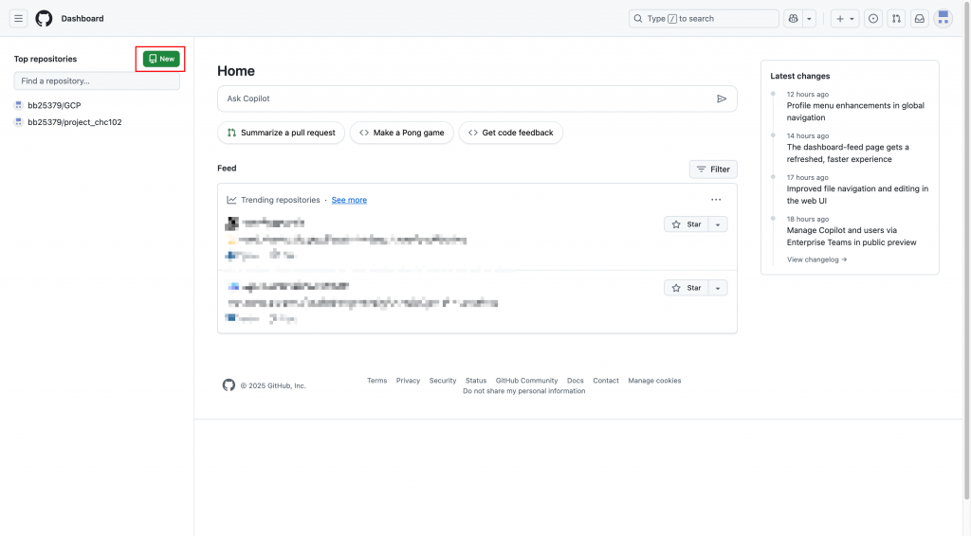Open the first repository's Star list dropdown
971x536 pixels.
(718, 224)
